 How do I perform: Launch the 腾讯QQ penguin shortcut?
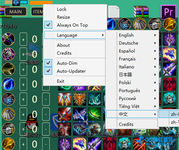click(x=32, y=125)
